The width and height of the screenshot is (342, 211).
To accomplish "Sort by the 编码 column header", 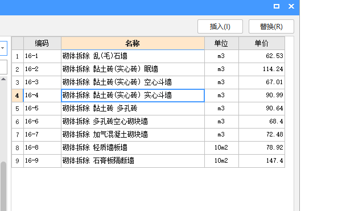I will 42,43.
